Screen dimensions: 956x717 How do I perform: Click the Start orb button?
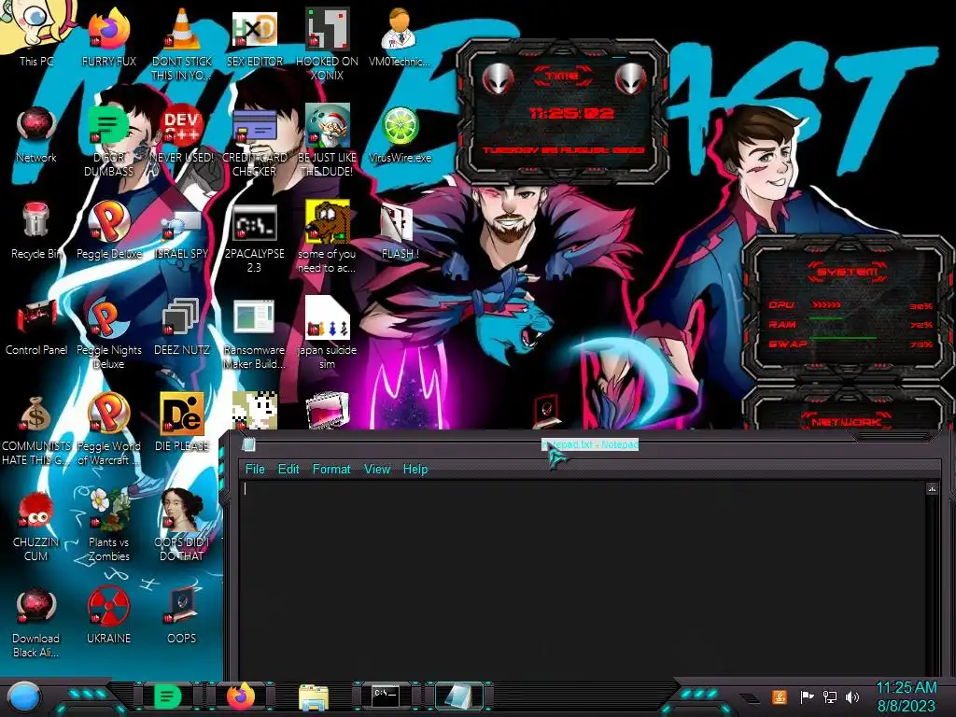[x=22, y=696]
